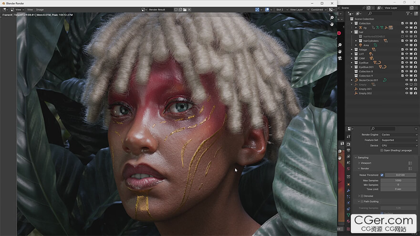Hide the LHT collection with eye icon
The width and height of the screenshot is (420, 236).
tap(407, 54)
